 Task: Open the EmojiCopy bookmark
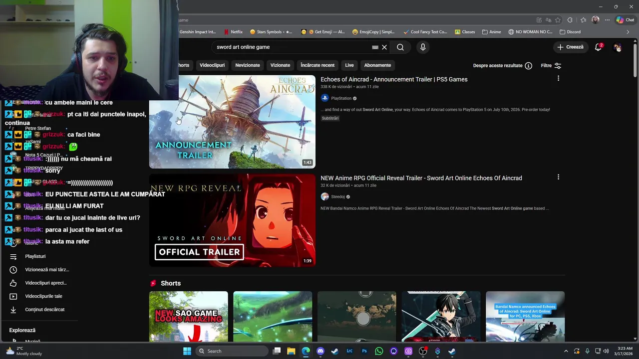click(x=373, y=32)
